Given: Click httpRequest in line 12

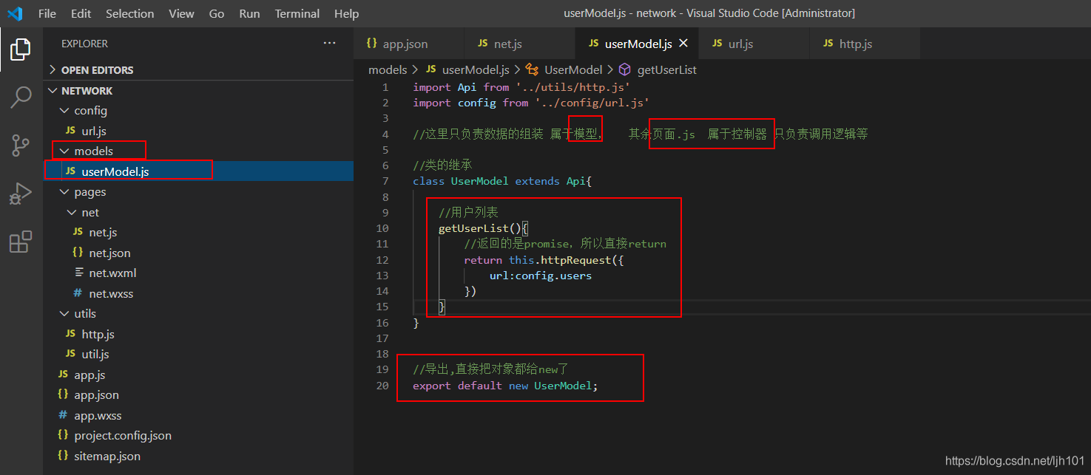Looking at the screenshot, I should click(576, 260).
